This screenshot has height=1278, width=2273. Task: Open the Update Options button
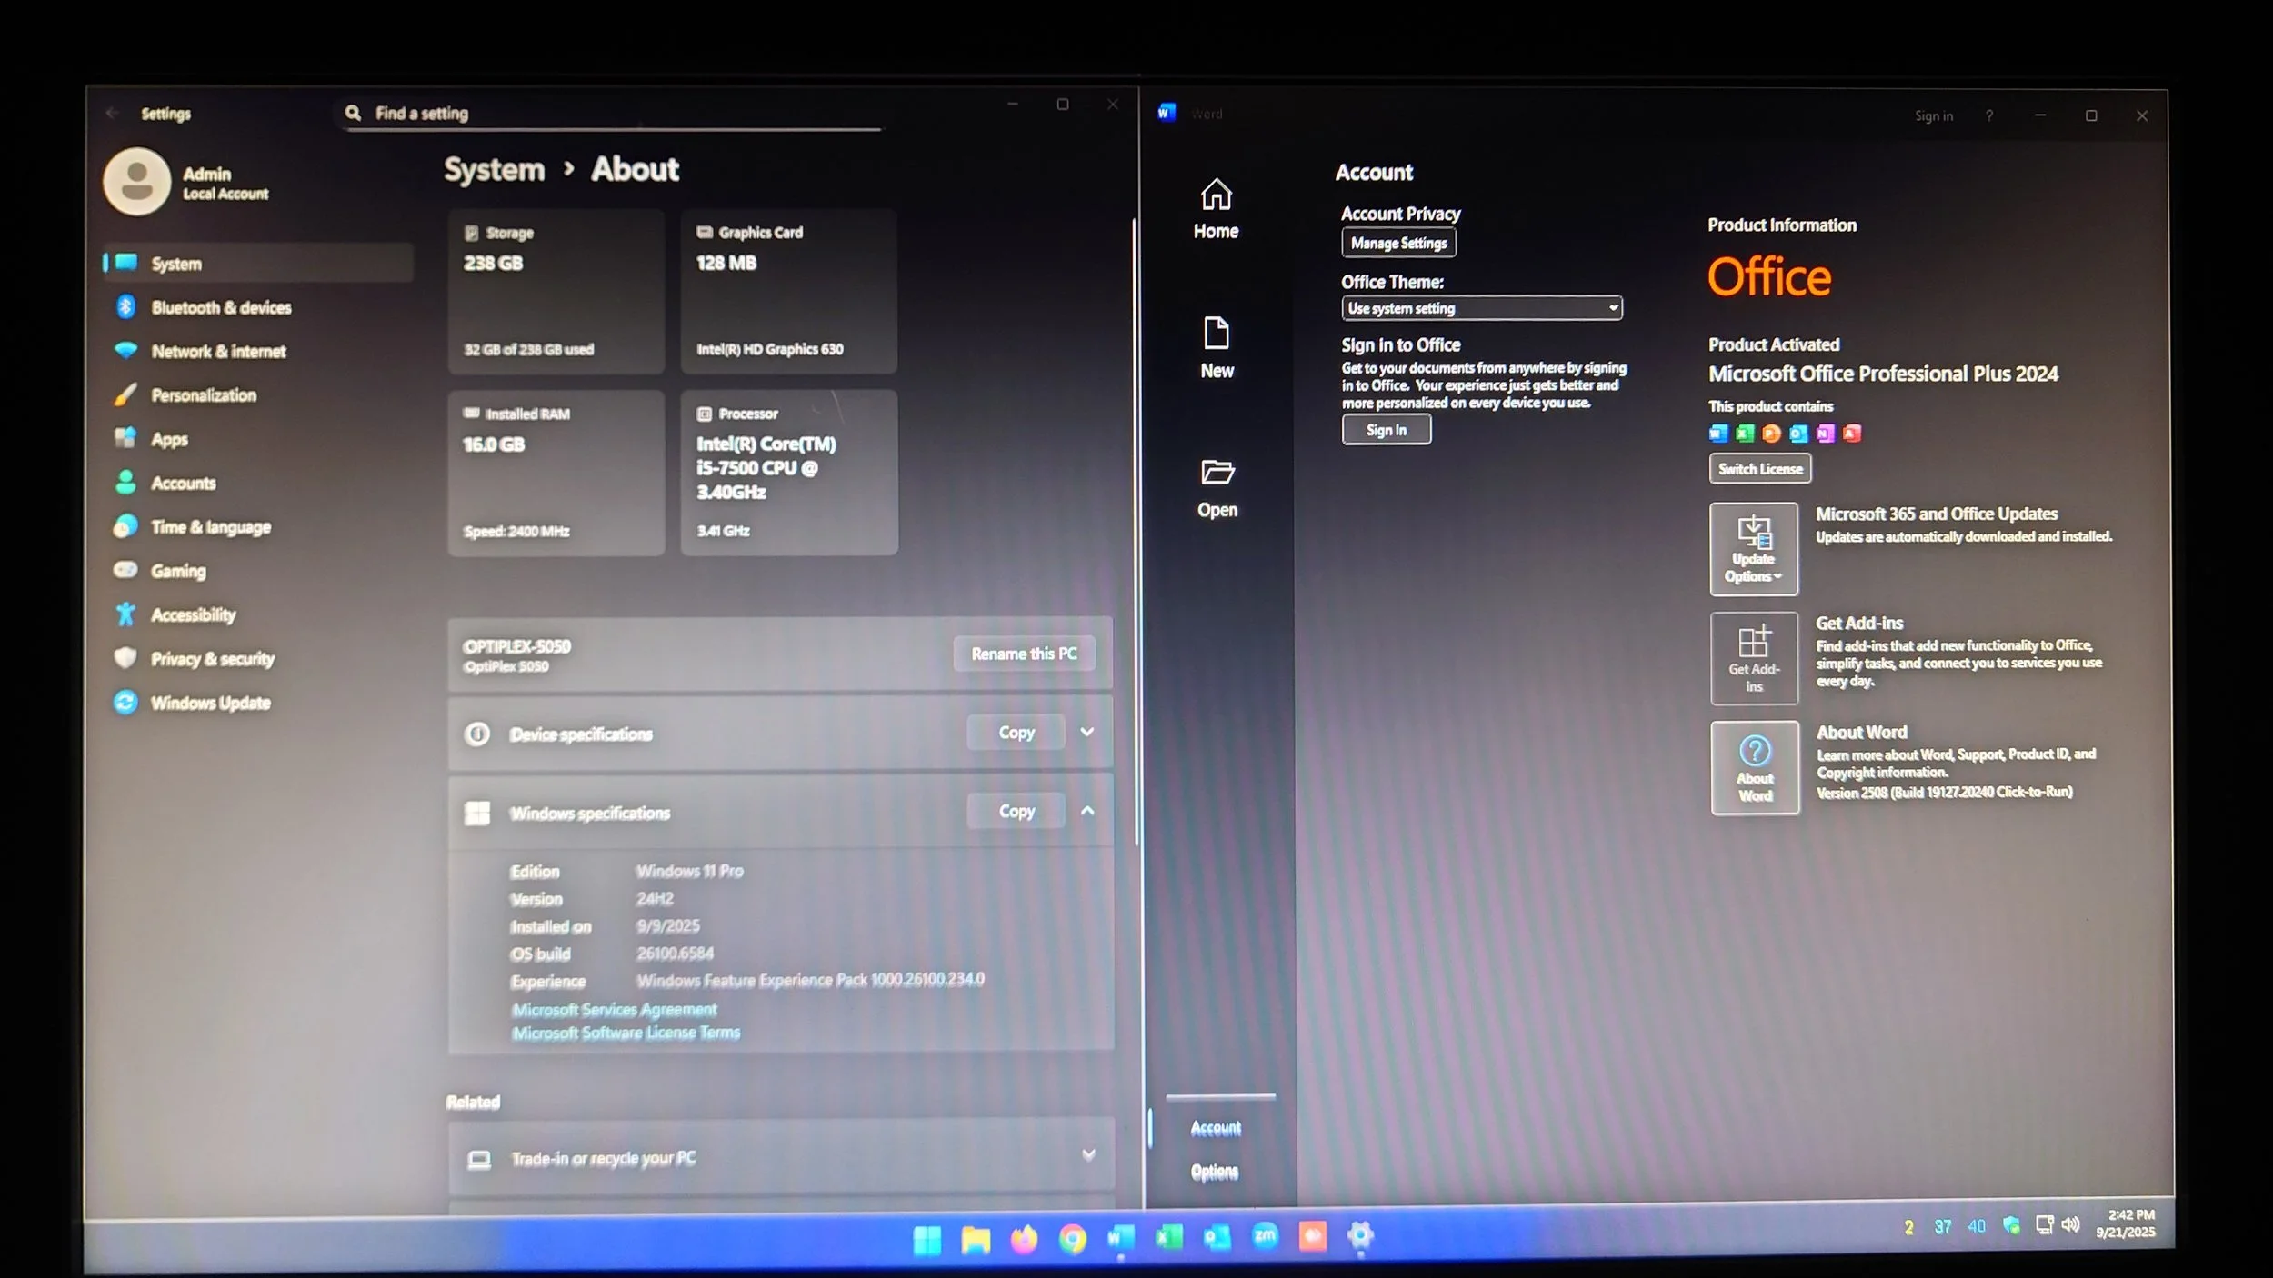click(x=1753, y=549)
